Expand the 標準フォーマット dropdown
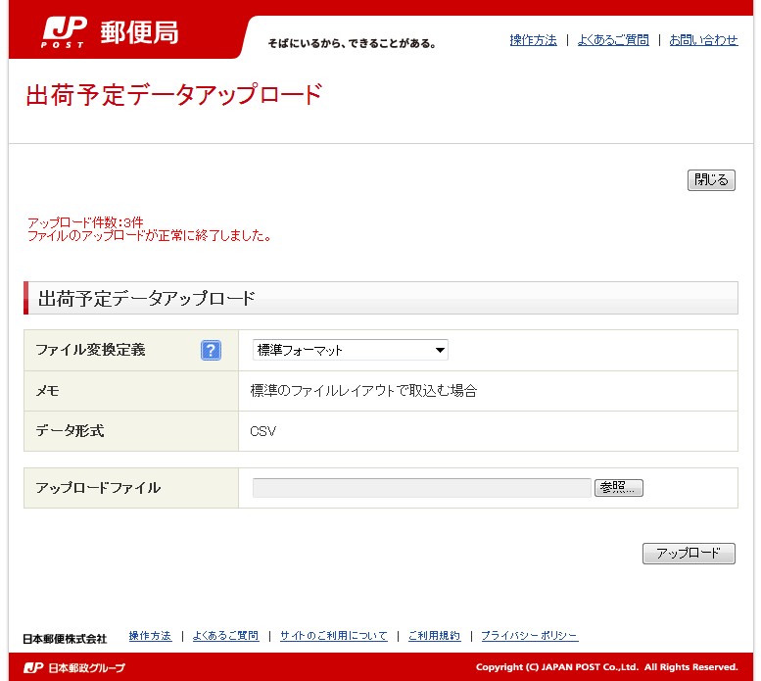 click(350, 351)
